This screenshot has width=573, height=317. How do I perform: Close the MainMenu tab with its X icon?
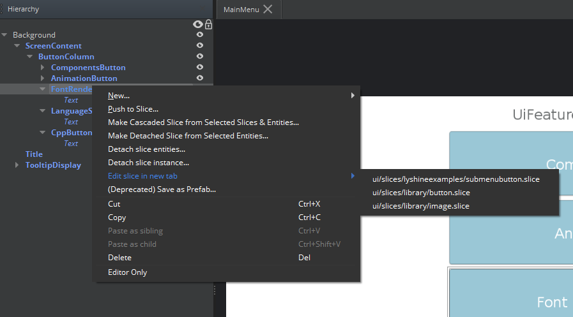[x=268, y=9]
